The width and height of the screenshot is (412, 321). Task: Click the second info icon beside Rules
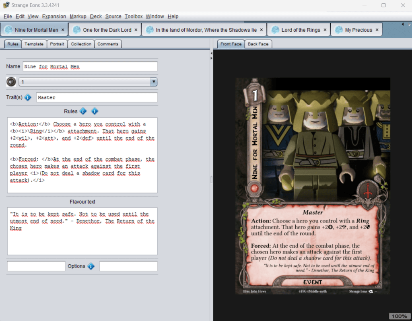[95, 111]
